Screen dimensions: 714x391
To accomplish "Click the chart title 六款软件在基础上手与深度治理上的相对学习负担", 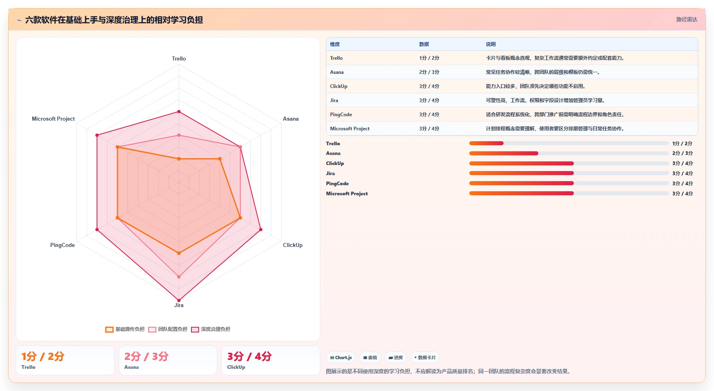I will click(114, 20).
